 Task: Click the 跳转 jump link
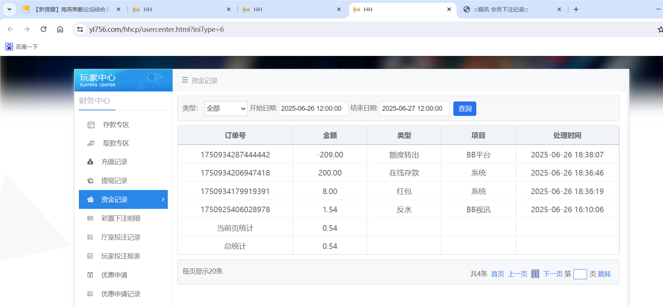tap(604, 274)
